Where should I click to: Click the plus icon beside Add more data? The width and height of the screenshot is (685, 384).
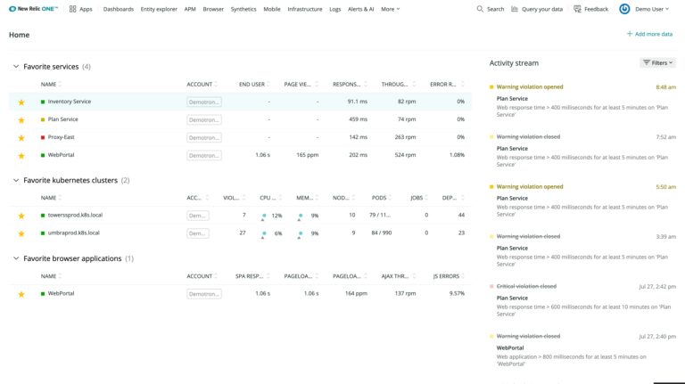coord(630,34)
